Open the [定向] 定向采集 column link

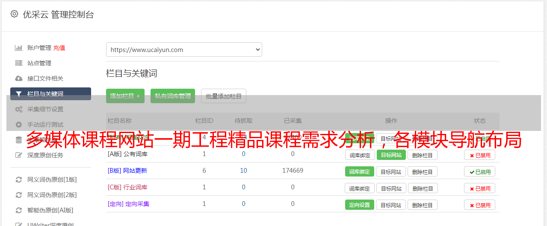pos(128,204)
